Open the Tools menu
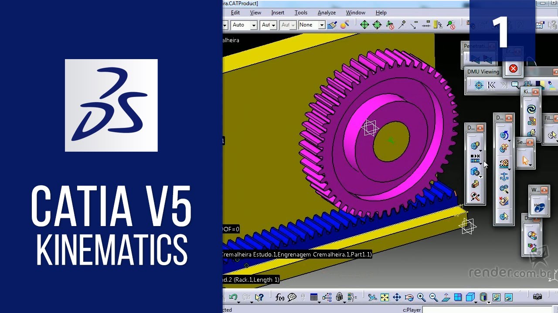Image resolution: width=558 pixels, height=313 pixels. (x=301, y=13)
